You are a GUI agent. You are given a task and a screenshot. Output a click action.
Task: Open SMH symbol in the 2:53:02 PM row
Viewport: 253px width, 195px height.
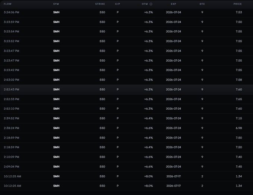(56, 79)
